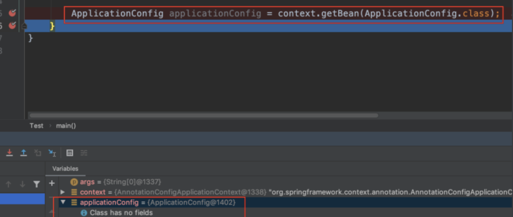Click the force step into icon
This screenshot has height=217, width=513.
[x=9, y=153]
